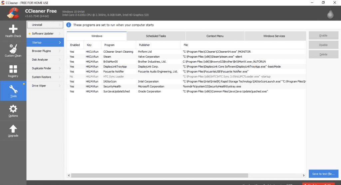Click chevron next to Software Updater
The width and height of the screenshot is (341, 185).
[x=60, y=33]
